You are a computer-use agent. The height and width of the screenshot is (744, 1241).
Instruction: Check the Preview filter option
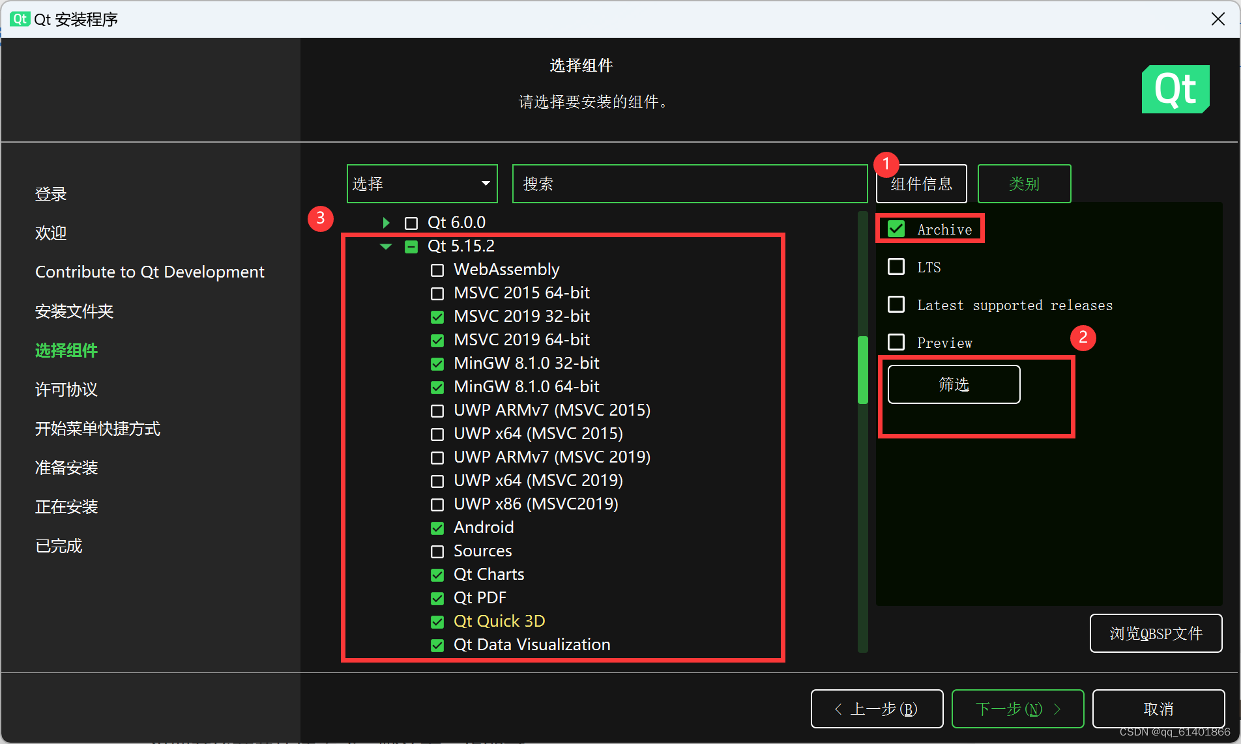(896, 342)
